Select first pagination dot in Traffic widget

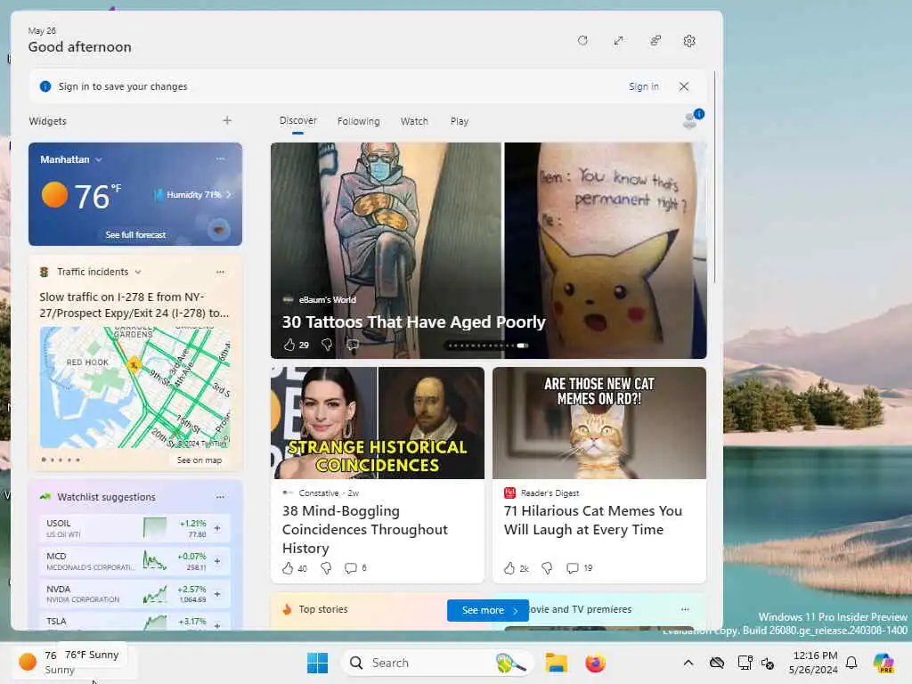point(44,460)
